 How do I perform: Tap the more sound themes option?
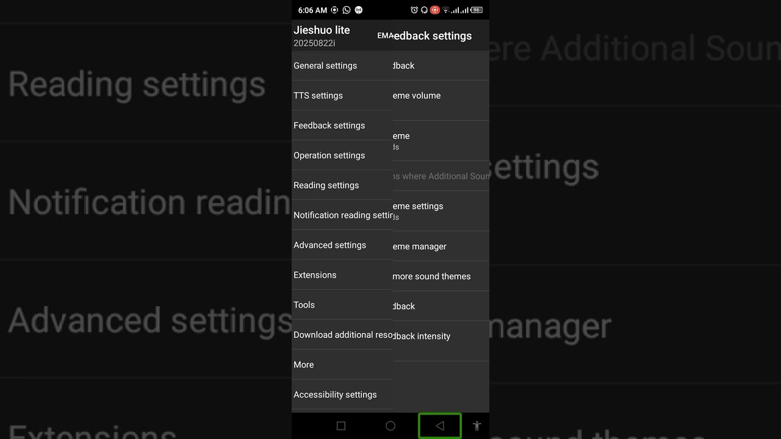click(x=441, y=276)
